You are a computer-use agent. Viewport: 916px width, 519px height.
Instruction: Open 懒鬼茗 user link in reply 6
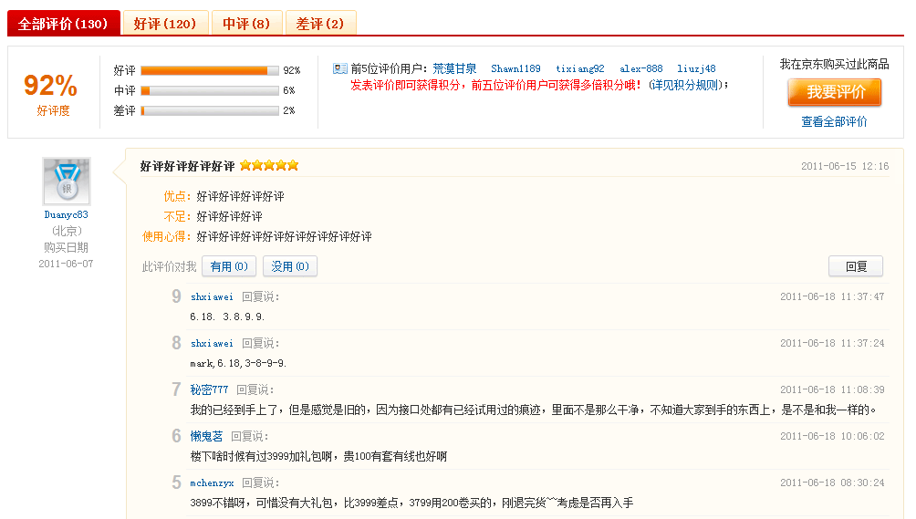[x=206, y=436]
